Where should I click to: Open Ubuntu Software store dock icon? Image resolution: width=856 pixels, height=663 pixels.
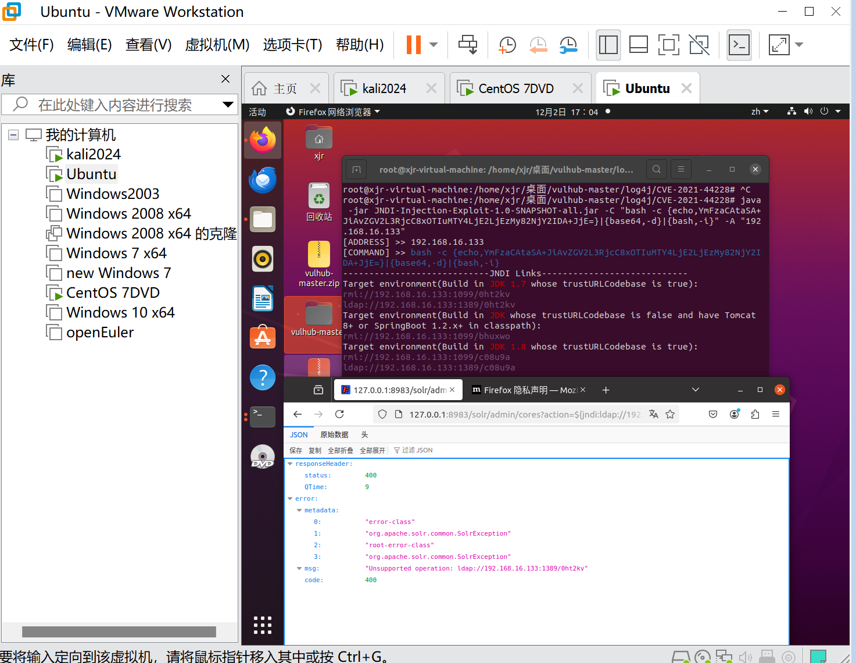[263, 338]
